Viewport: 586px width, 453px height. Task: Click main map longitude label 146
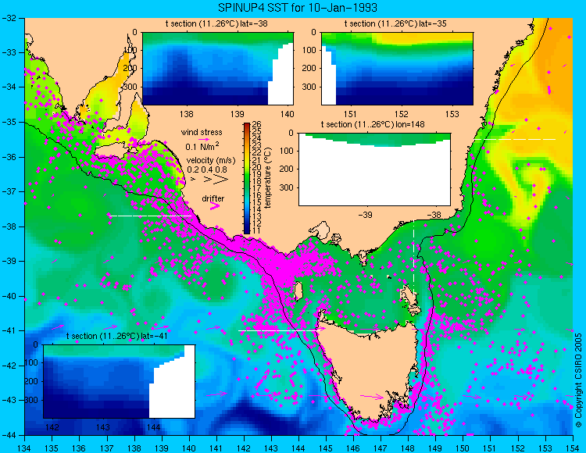pyautogui.click(x=353, y=448)
